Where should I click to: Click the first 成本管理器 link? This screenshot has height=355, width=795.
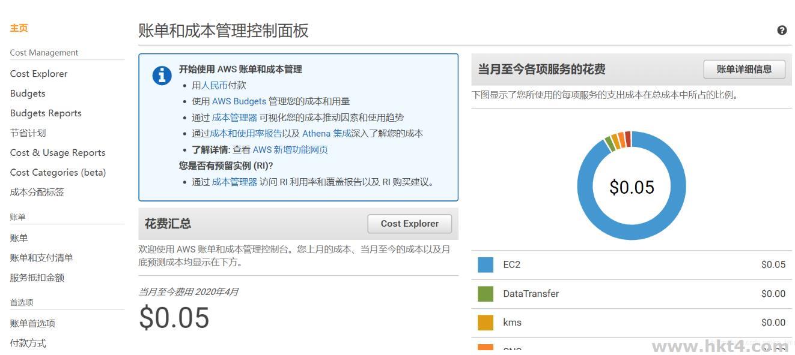pyautogui.click(x=234, y=118)
